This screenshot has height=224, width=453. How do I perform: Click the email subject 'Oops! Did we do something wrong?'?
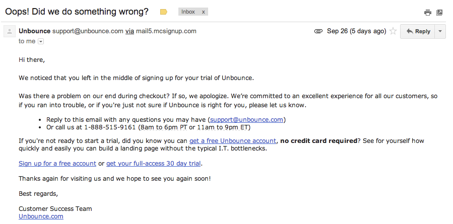tap(77, 11)
